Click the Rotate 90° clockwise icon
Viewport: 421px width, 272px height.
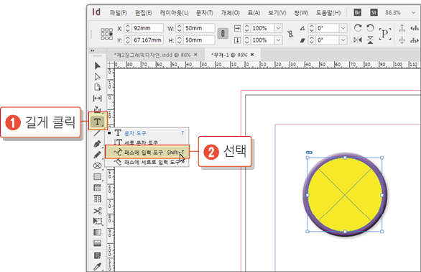[358, 28]
